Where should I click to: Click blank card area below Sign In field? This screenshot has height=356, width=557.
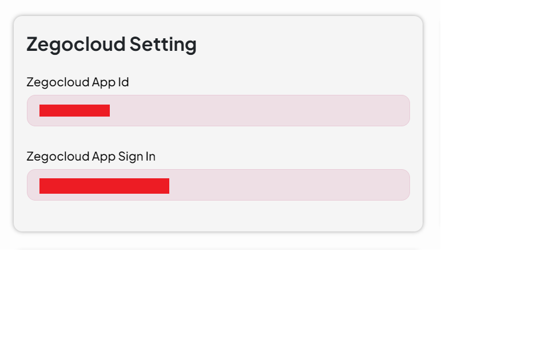[218, 216]
